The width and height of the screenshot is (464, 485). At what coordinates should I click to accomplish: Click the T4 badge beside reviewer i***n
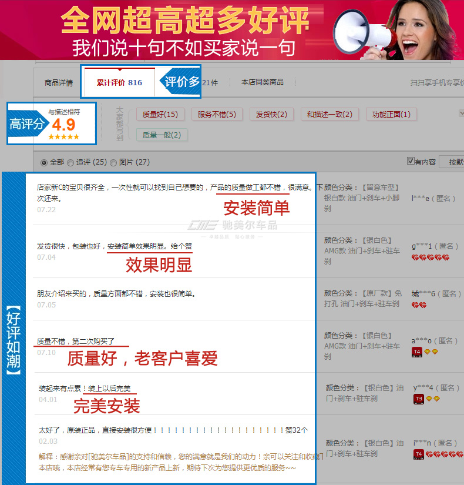click(419, 454)
